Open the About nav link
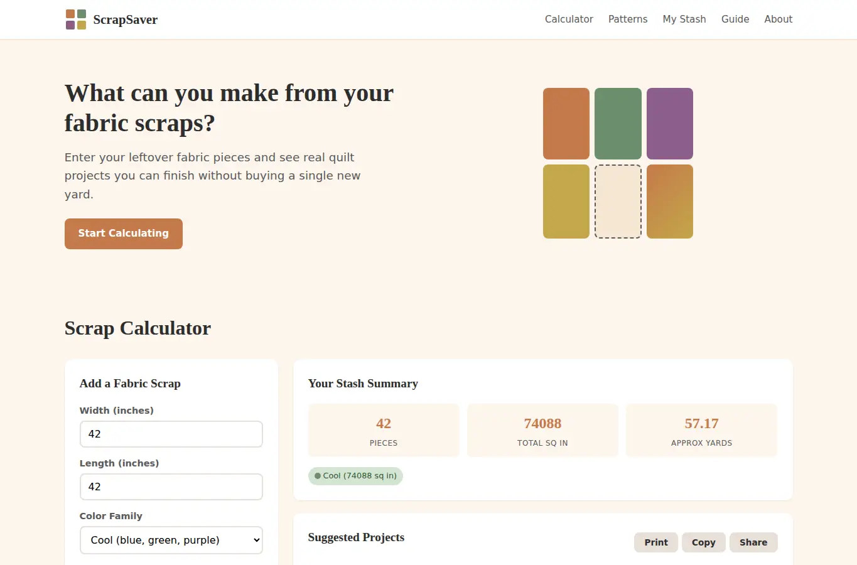Image resolution: width=857 pixels, height=565 pixels. (x=779, y=19)
